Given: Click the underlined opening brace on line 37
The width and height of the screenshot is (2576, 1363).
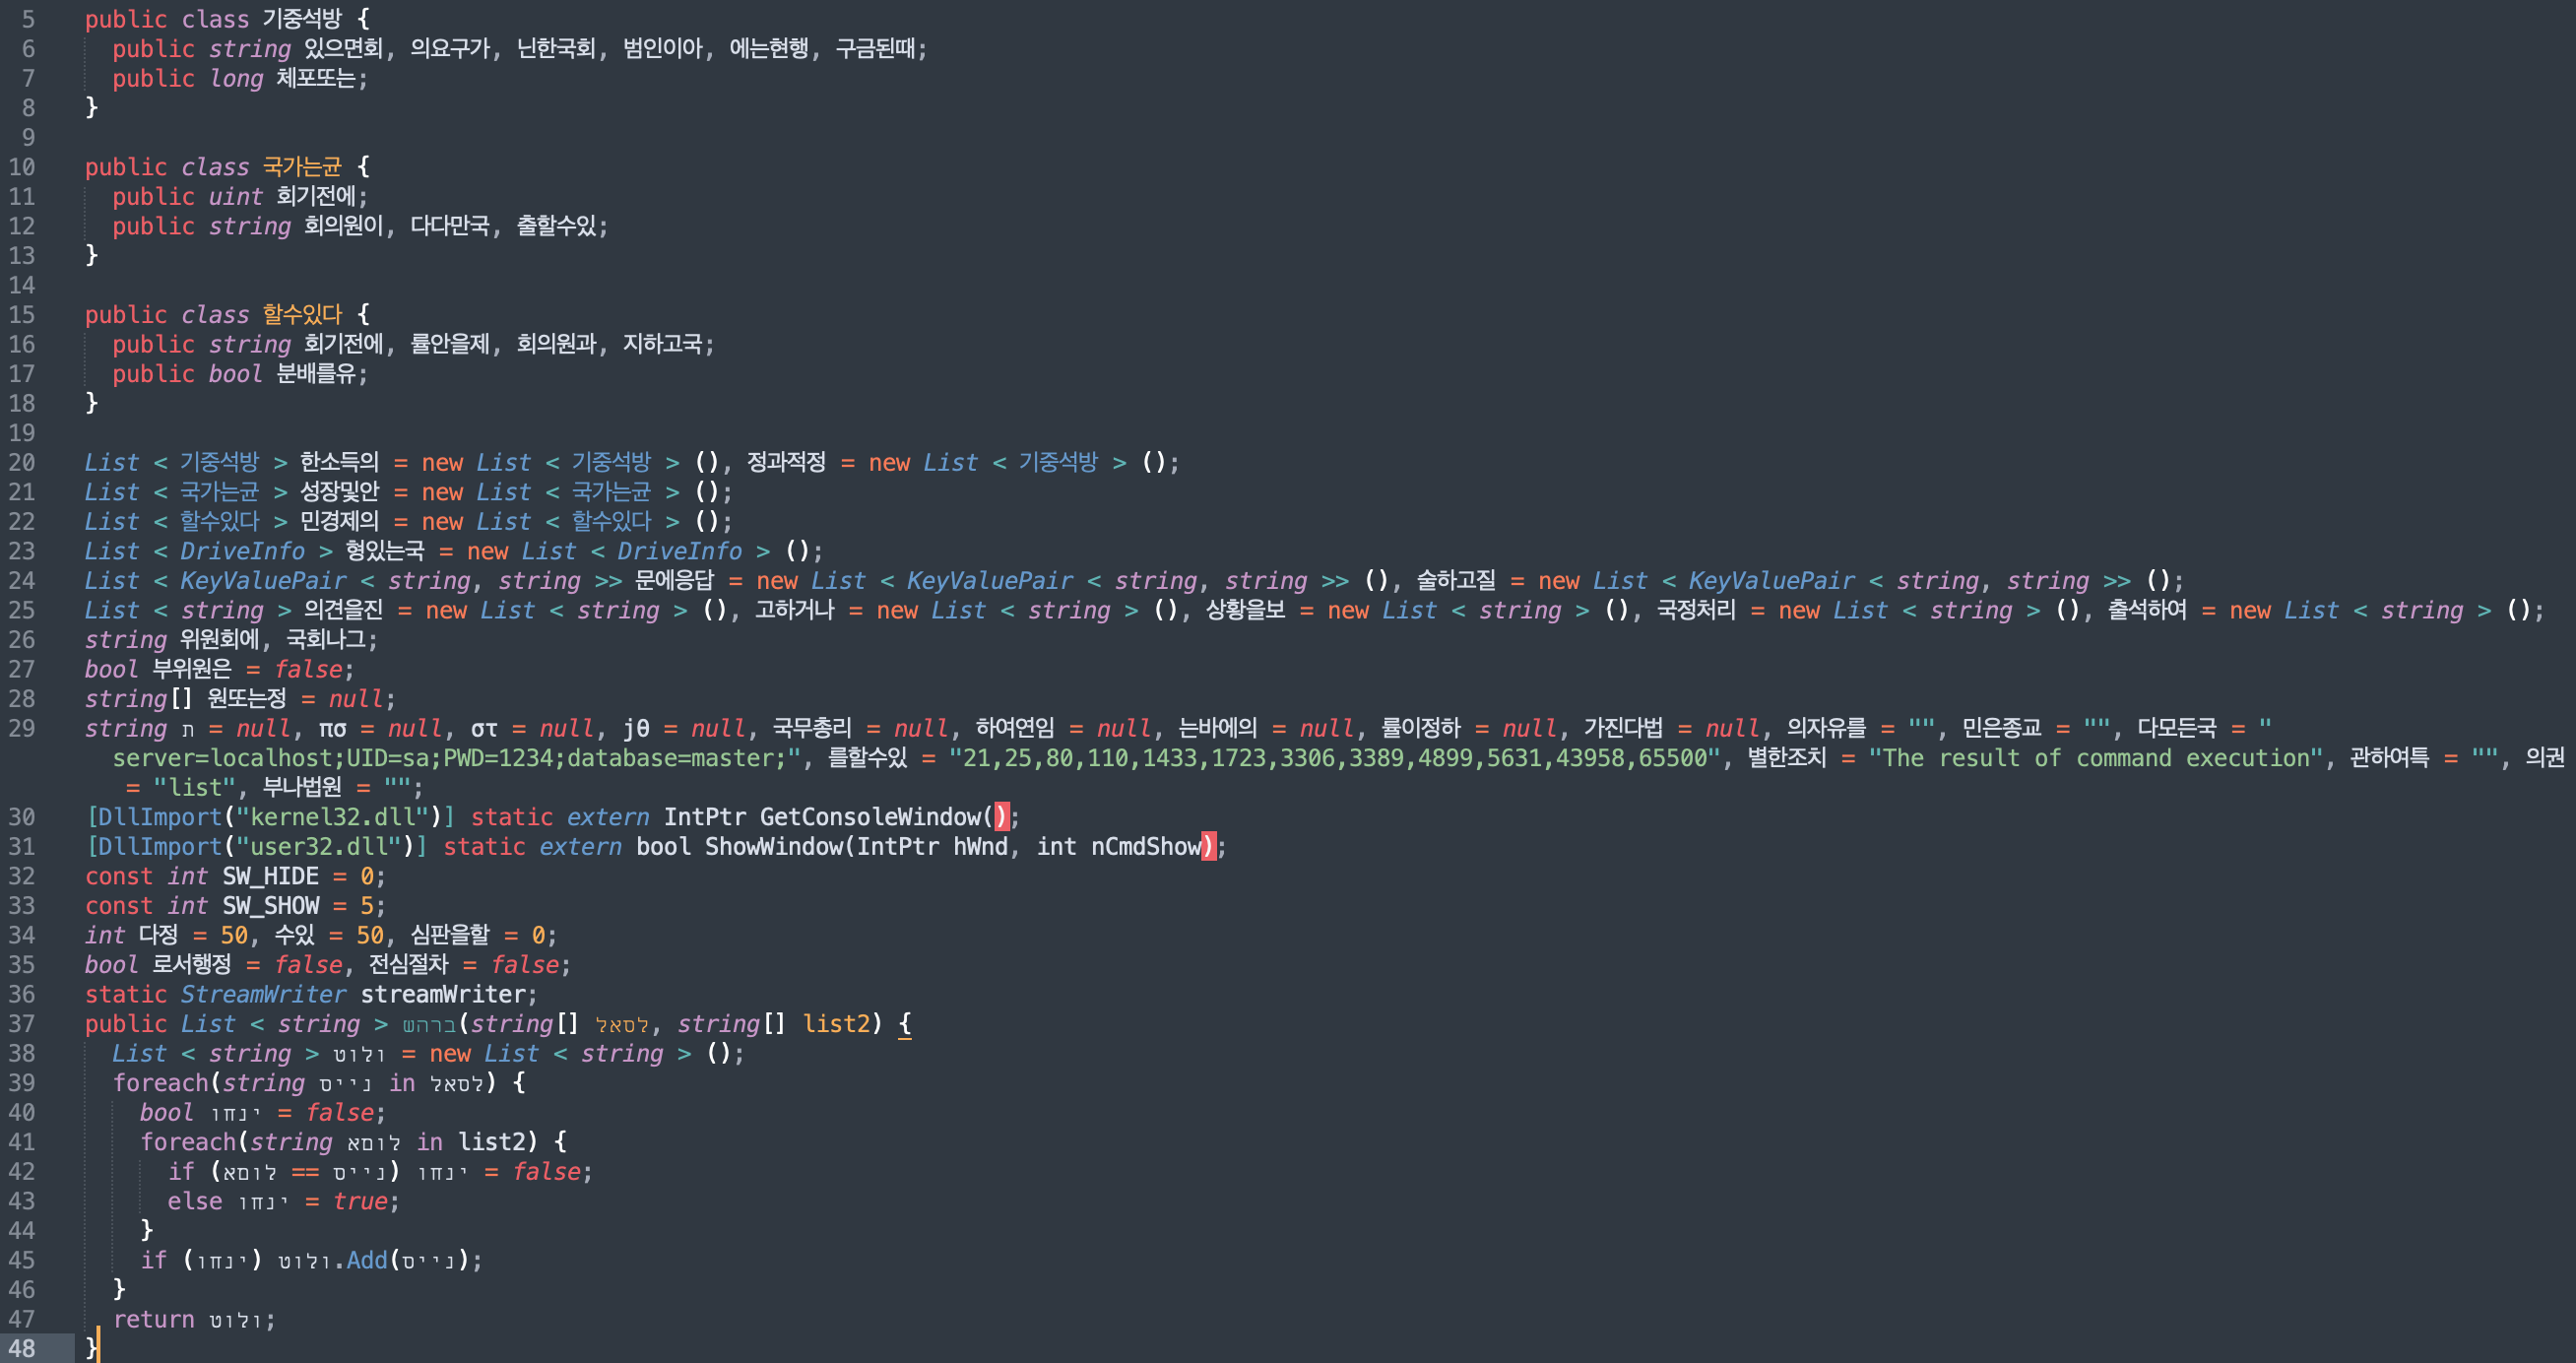Looking at the screenshot, I should [x=904, y=1024].
